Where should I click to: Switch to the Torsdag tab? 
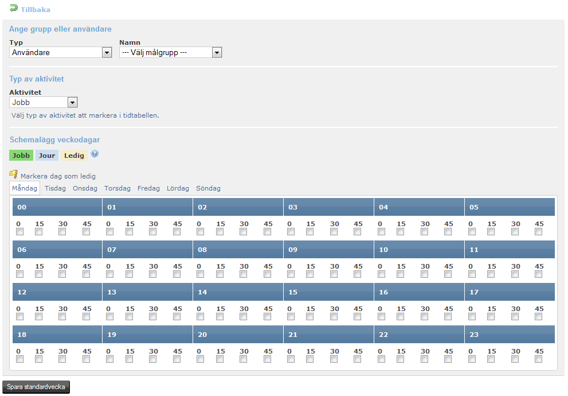point(117,188)
